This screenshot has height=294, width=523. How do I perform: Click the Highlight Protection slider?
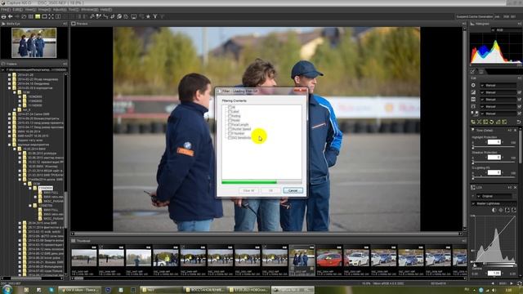click(494, 147)
